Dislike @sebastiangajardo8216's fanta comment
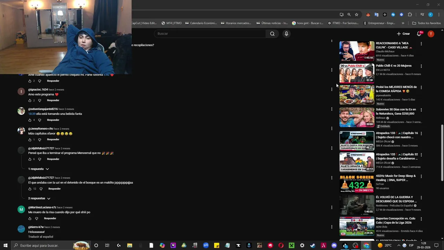The width and height of the screenshot is (444, 250). (40, 120)
